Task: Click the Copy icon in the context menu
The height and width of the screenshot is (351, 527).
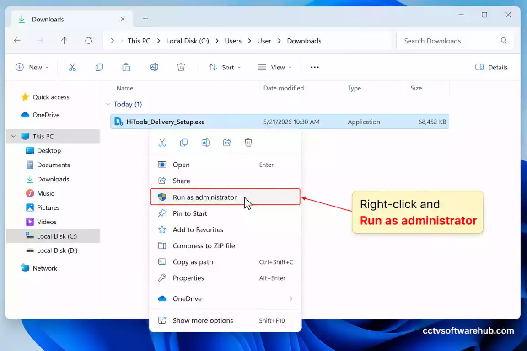Action: pos(184,143)
